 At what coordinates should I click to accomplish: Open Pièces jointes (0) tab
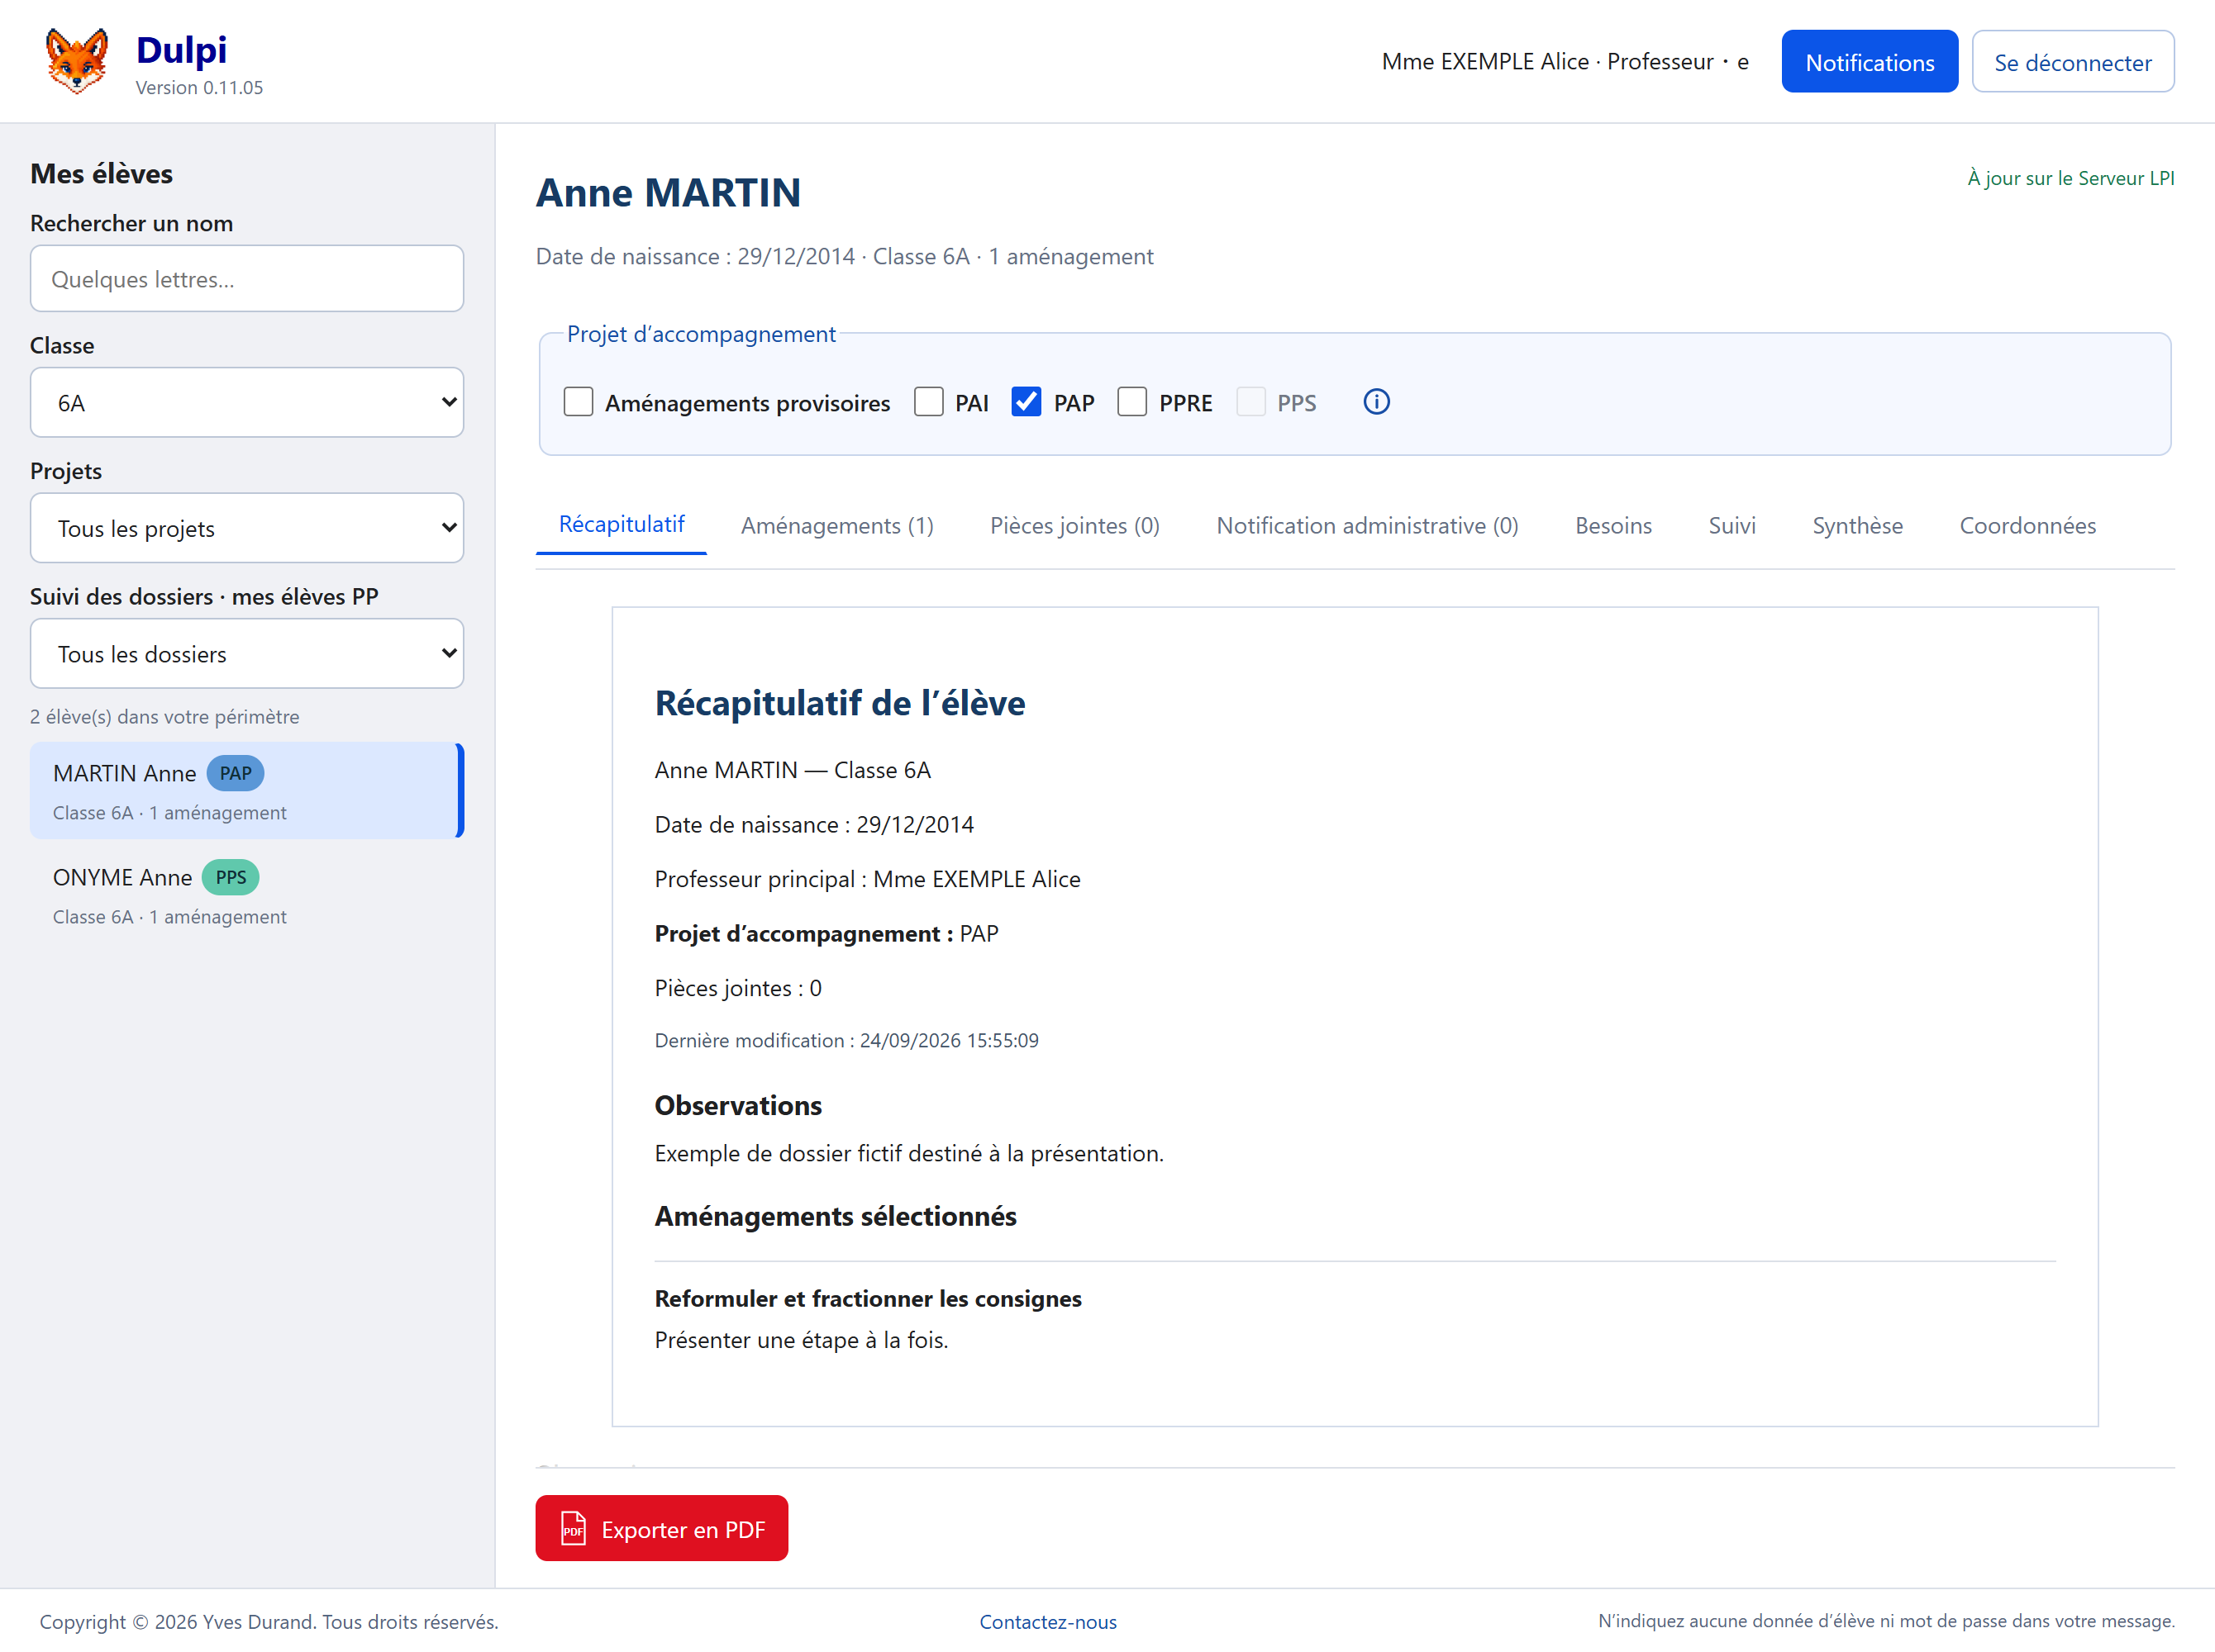click(x=1074, y=526)
